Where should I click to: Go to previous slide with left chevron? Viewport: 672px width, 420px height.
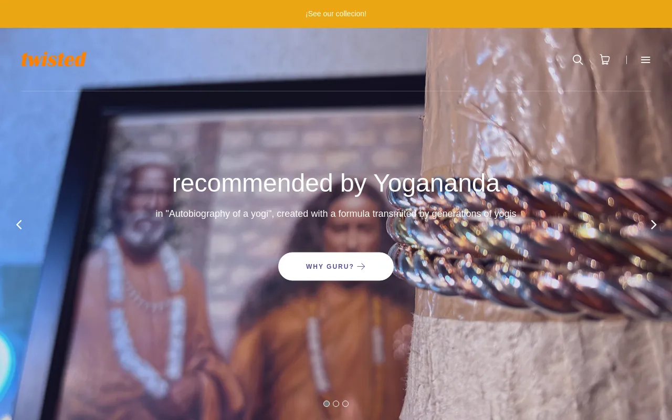pyautogui.click(x=19, y=225)
